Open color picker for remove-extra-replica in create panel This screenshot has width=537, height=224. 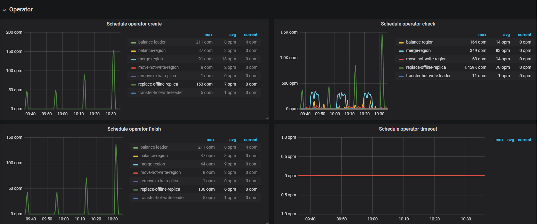(x=133, y=76)
